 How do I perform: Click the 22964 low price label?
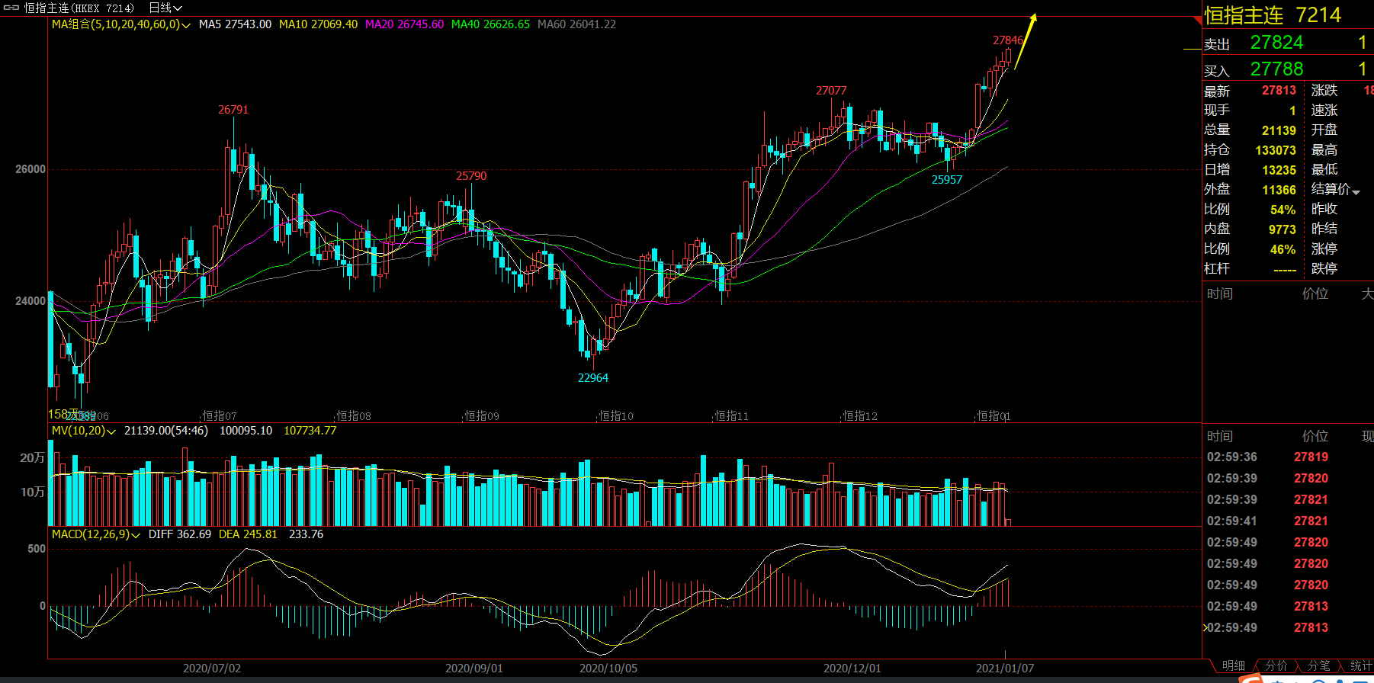tap(593, 378)
